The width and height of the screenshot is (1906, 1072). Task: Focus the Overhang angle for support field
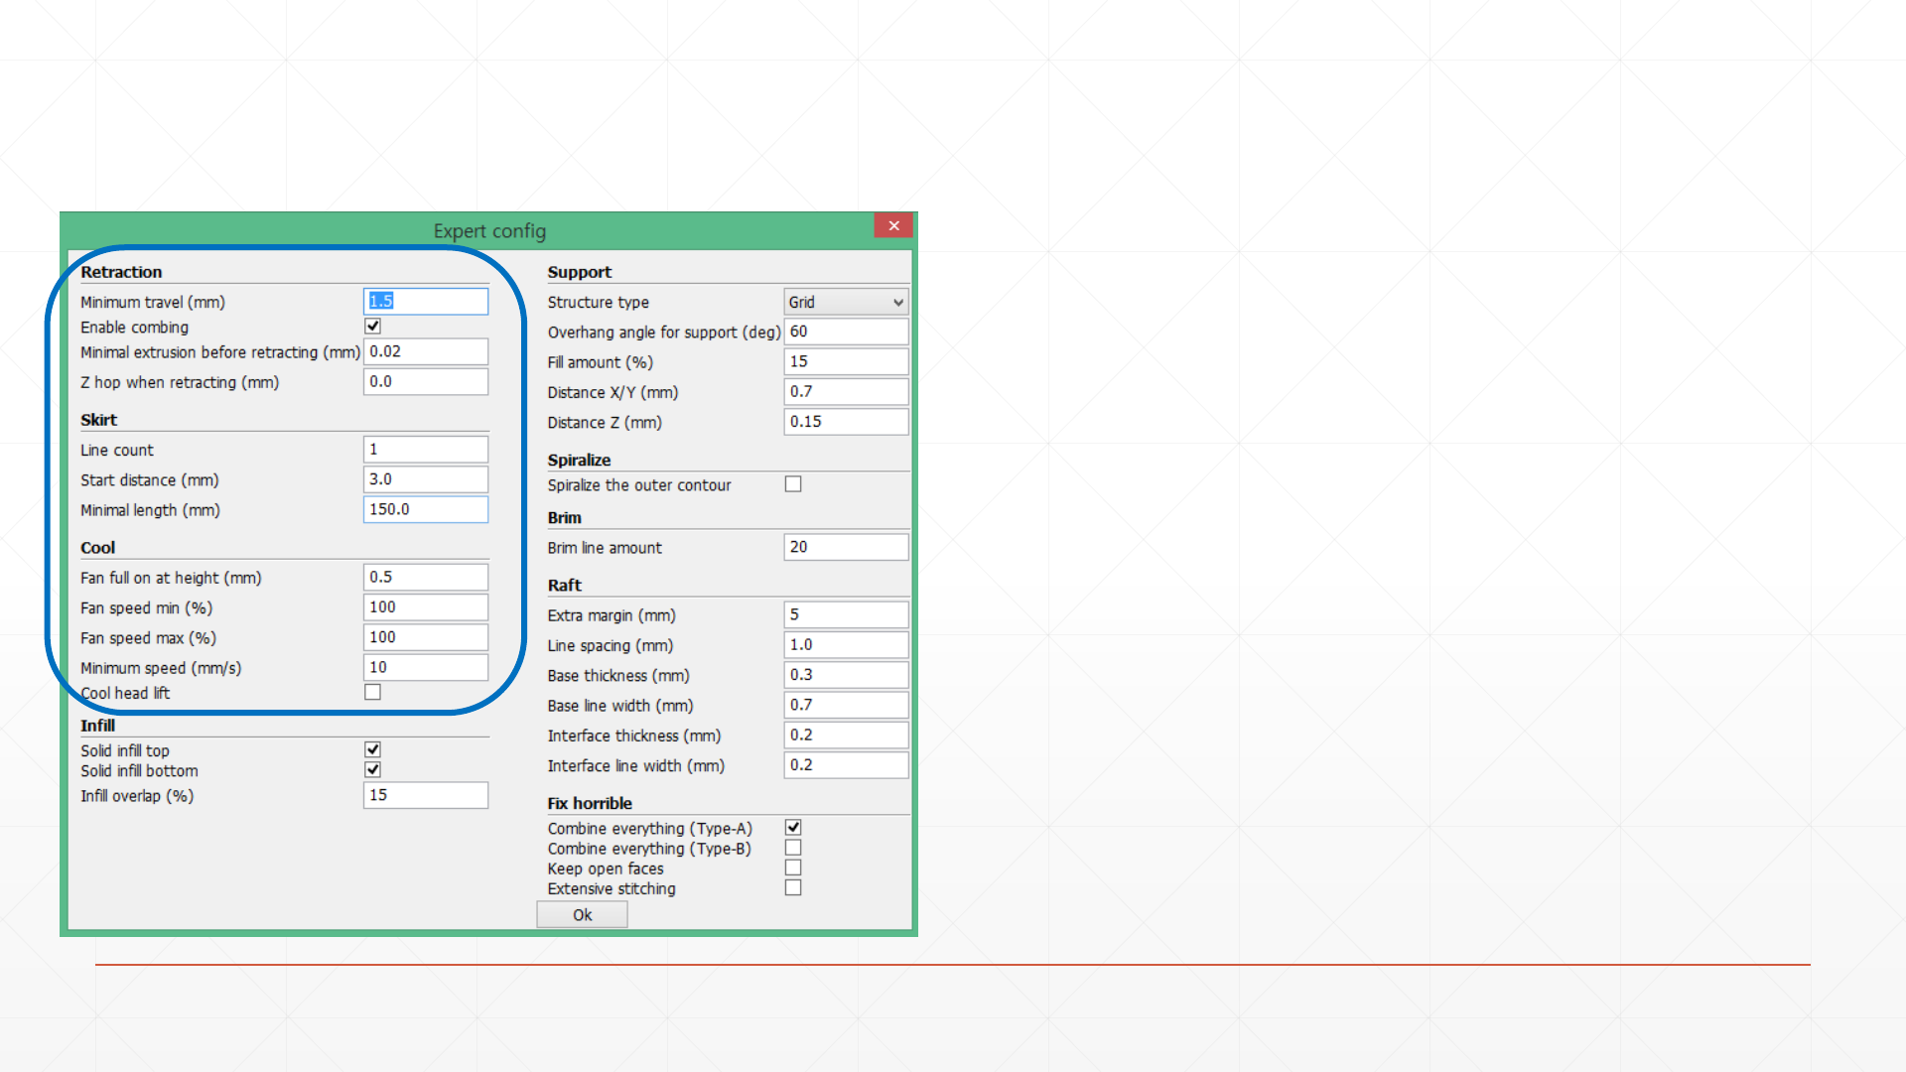[x=846, y=332]
